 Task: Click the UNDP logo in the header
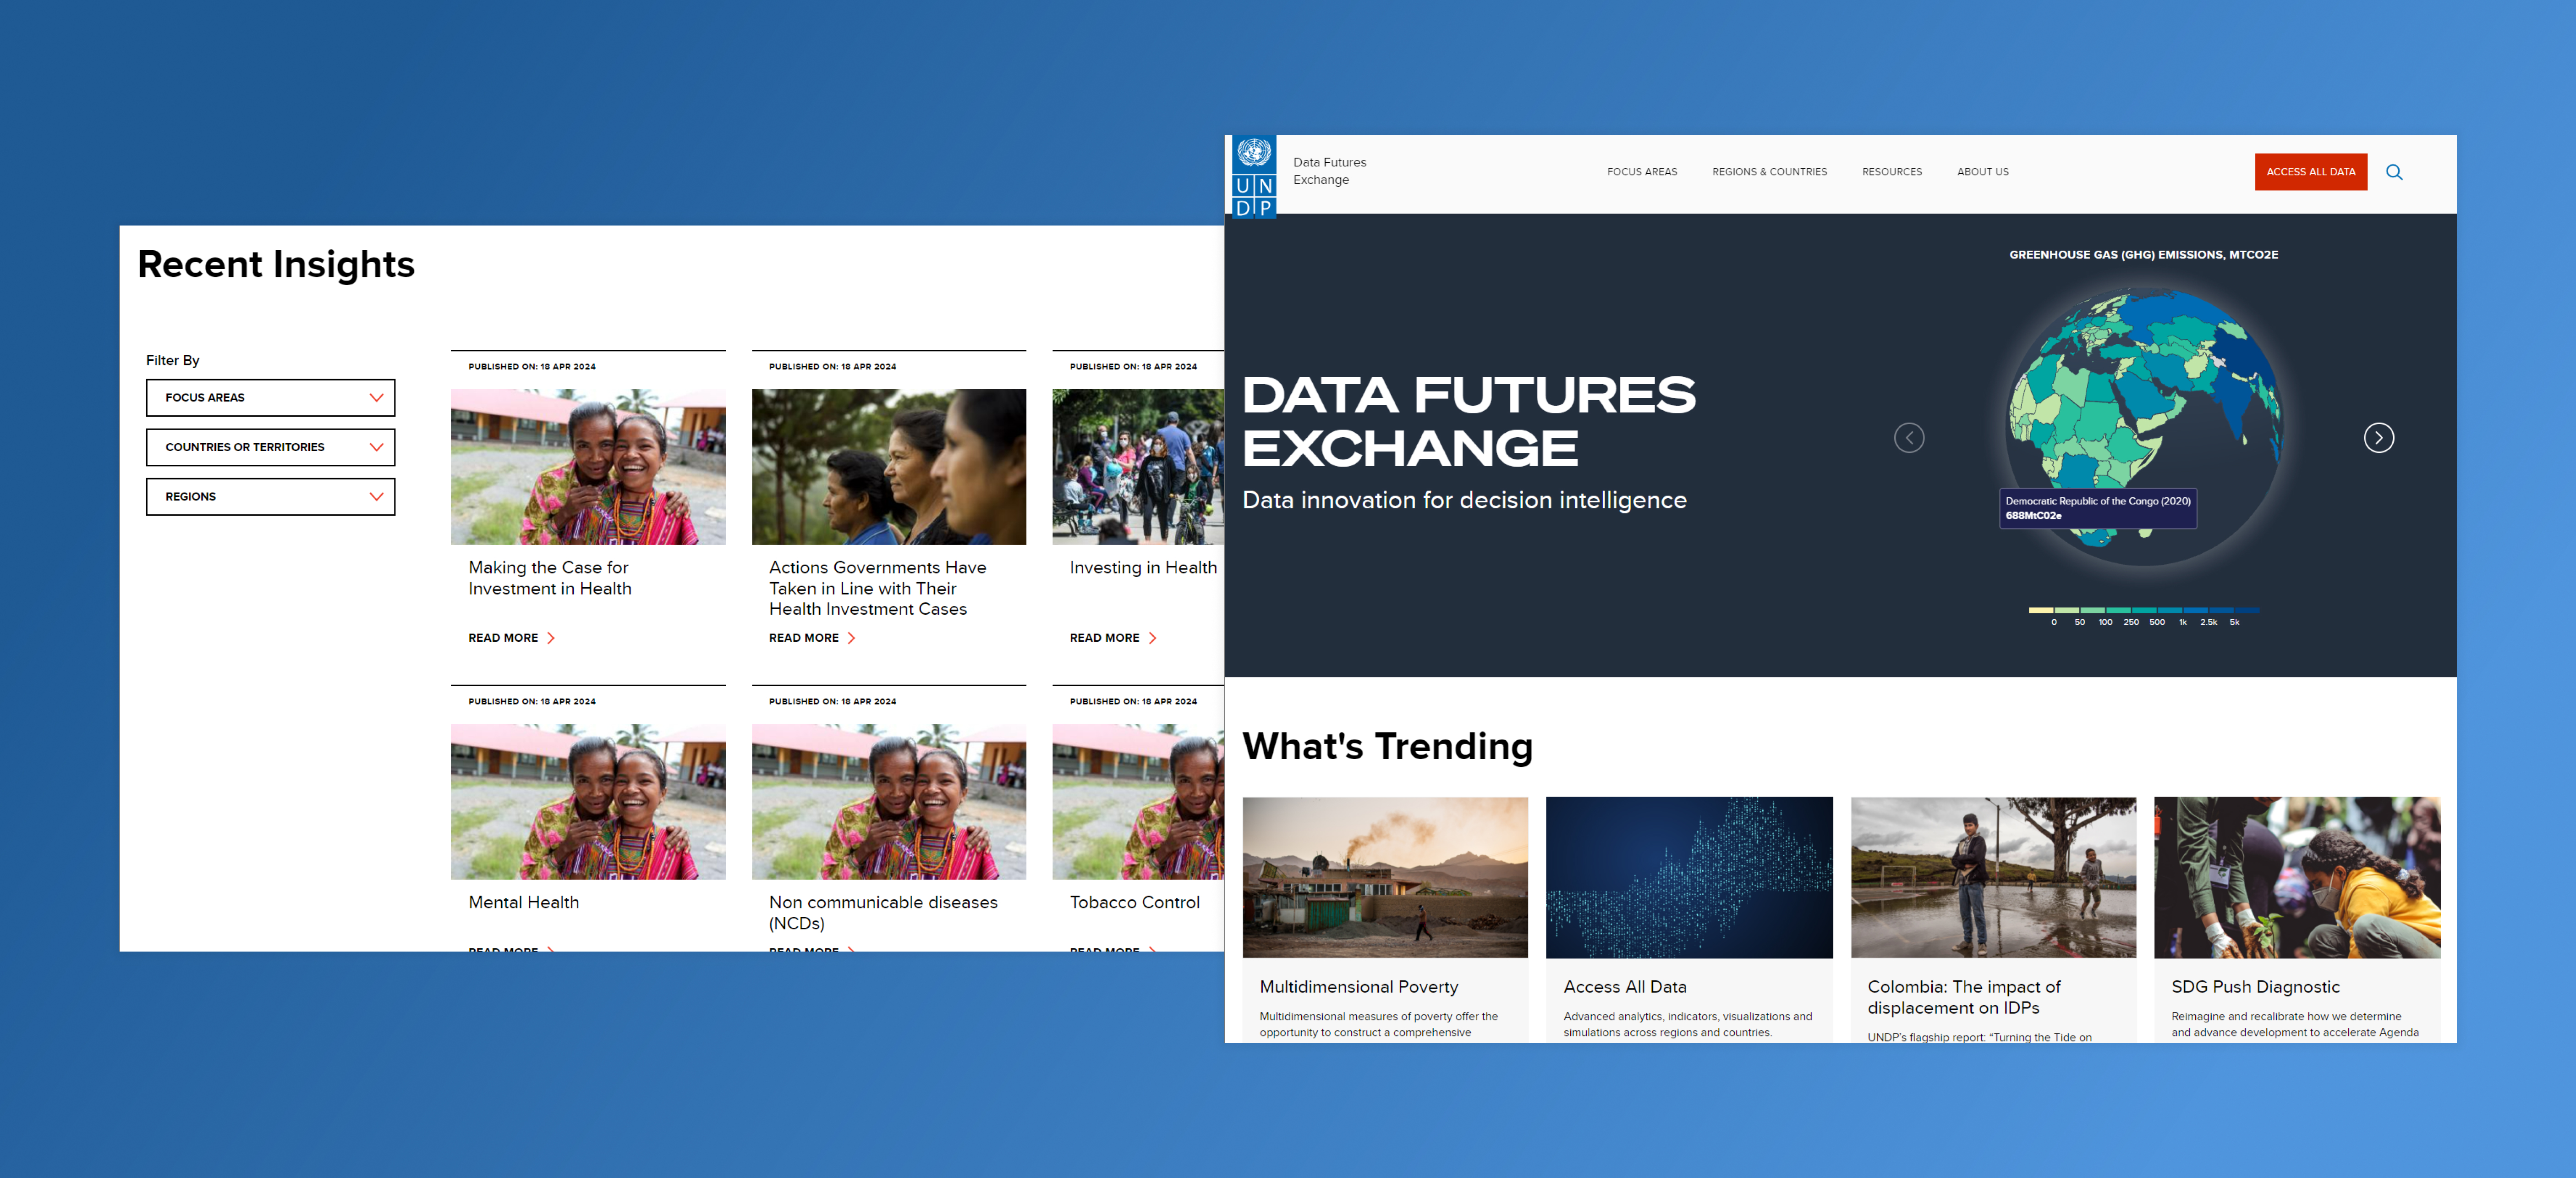click(1254, 177)
